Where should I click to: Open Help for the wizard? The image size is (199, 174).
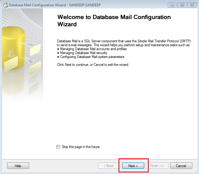coord(18,166)
